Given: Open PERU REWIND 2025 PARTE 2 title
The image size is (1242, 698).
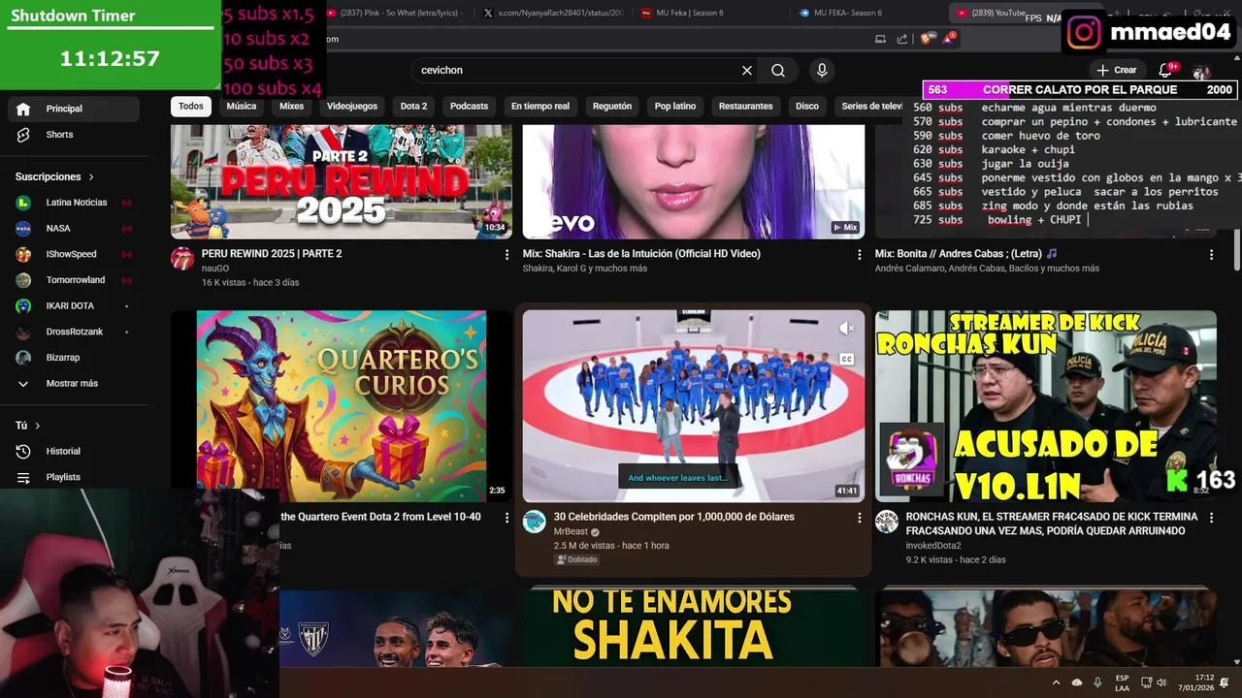Looking at the screenshot, I should point(272,254).
